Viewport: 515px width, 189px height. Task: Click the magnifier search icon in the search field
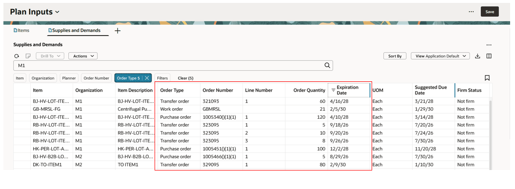pyautogui.click(x=327, y=65)
